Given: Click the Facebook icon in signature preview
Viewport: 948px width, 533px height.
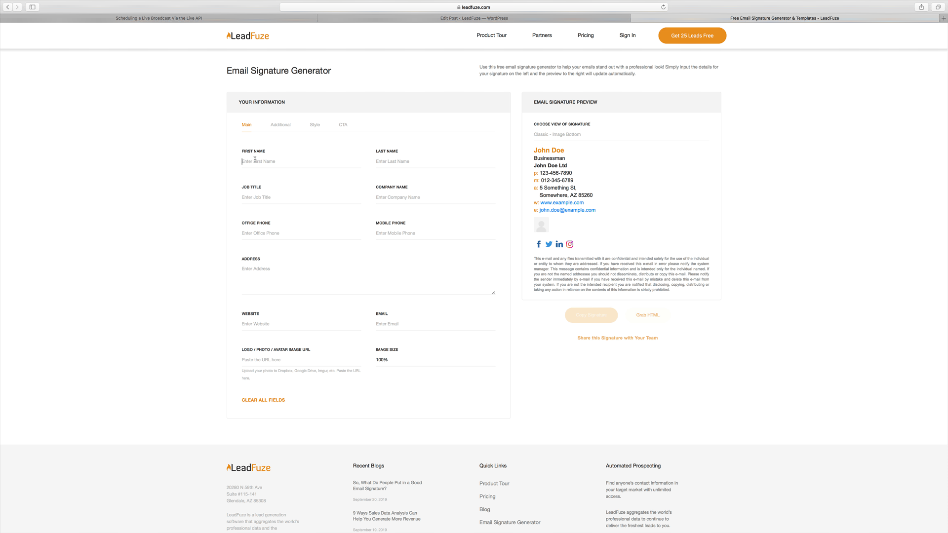Looking at the screenshot, I should pyautogui.click(x=539, y=244).
